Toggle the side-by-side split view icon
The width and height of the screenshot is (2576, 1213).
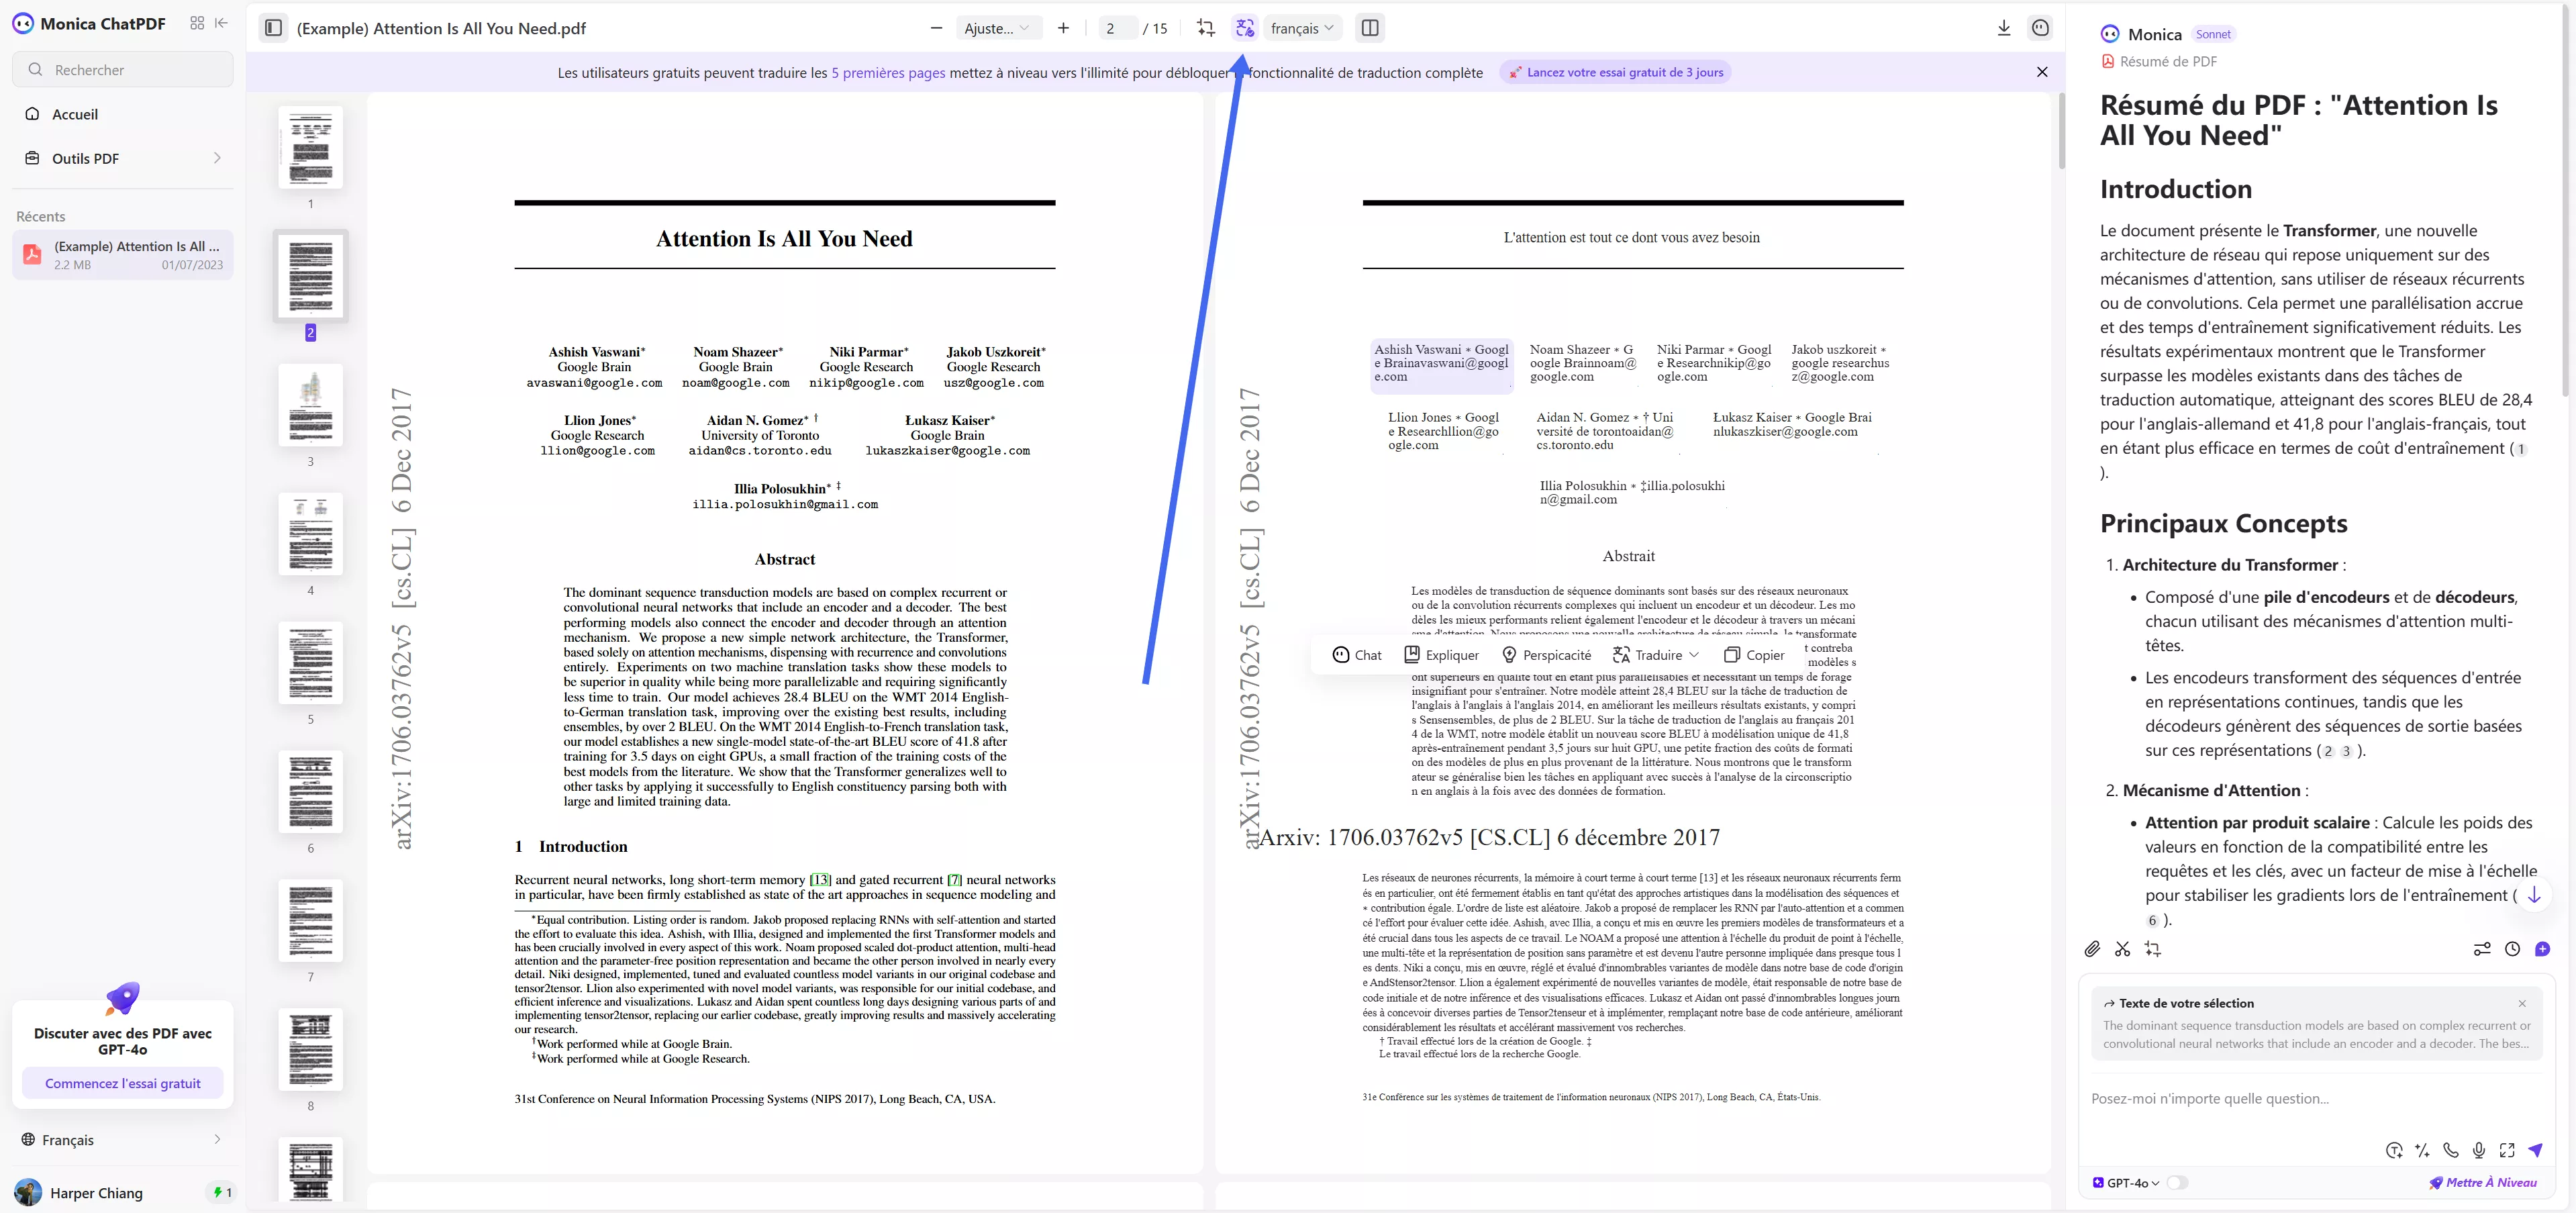coord(1370,28)
